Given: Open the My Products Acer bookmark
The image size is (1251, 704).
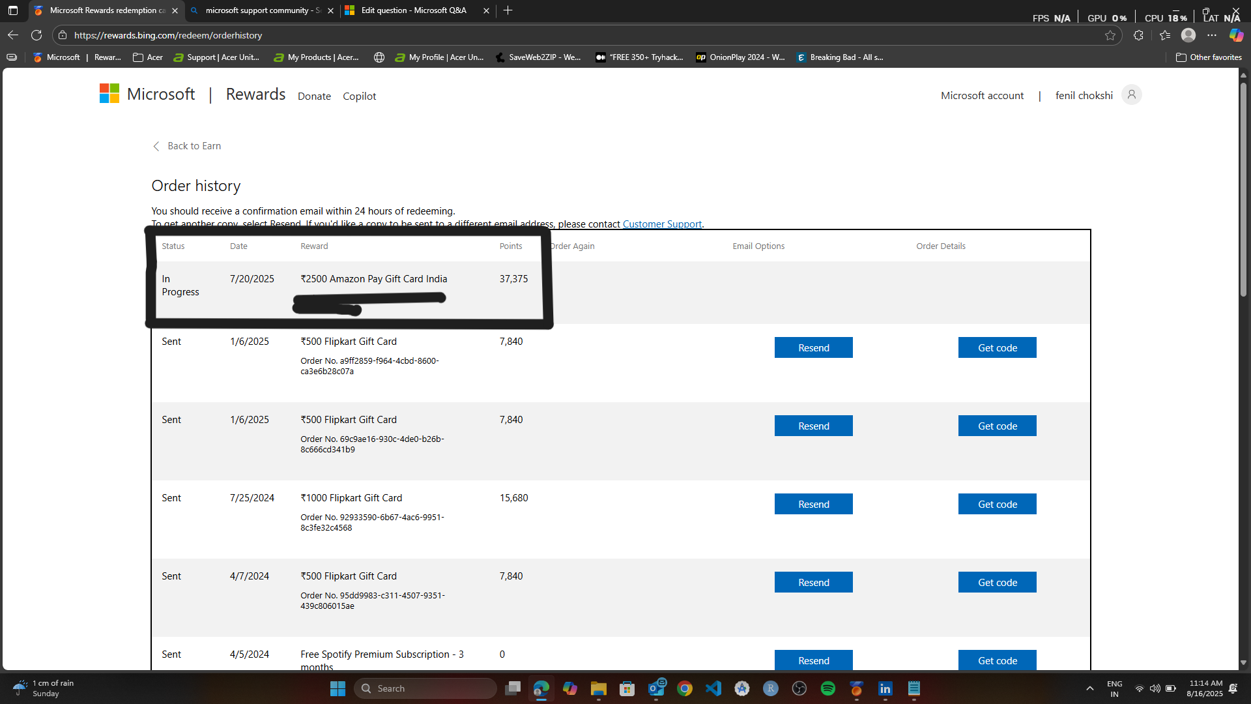Looking at the screenshot, I should tap(317, 57).
